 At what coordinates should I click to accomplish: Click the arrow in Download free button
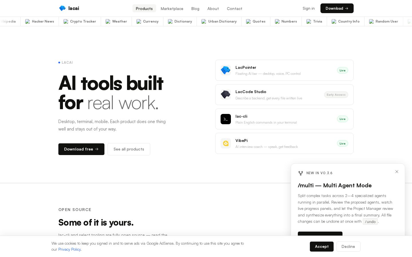coord(97,149)
